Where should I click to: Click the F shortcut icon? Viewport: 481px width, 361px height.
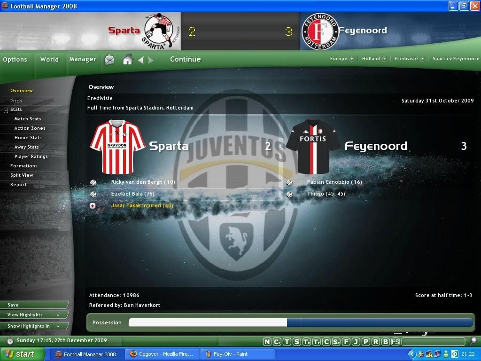pyautogui.click(x=346, y=342)
